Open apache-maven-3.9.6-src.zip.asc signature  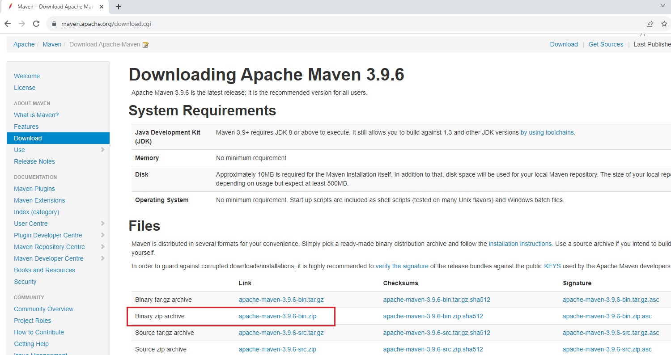pos(607,349)
